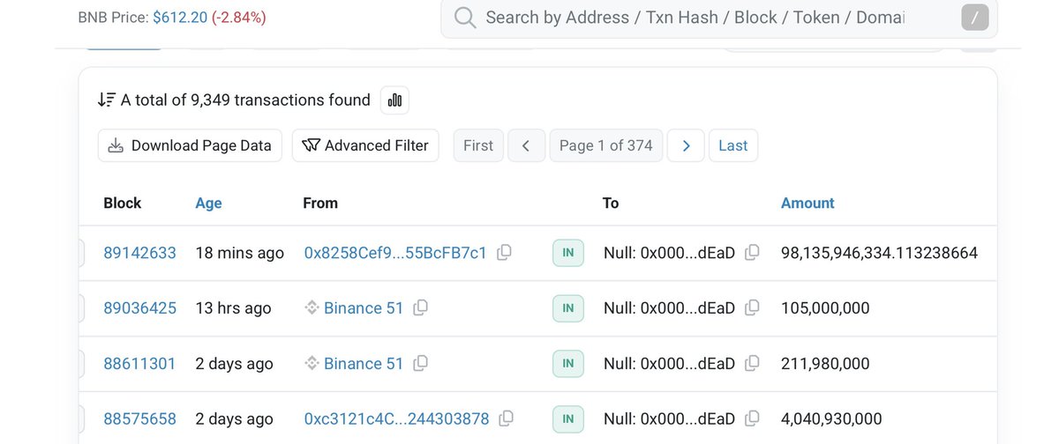Click BNB price value $612.20
This screenshot has width=1059, height=444.
[179, 17]
